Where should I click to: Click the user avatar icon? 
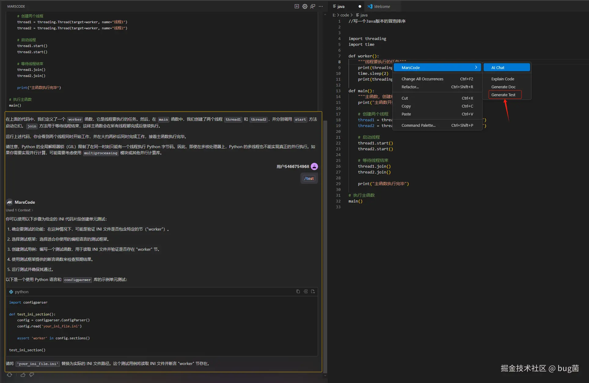pos(314,166)
